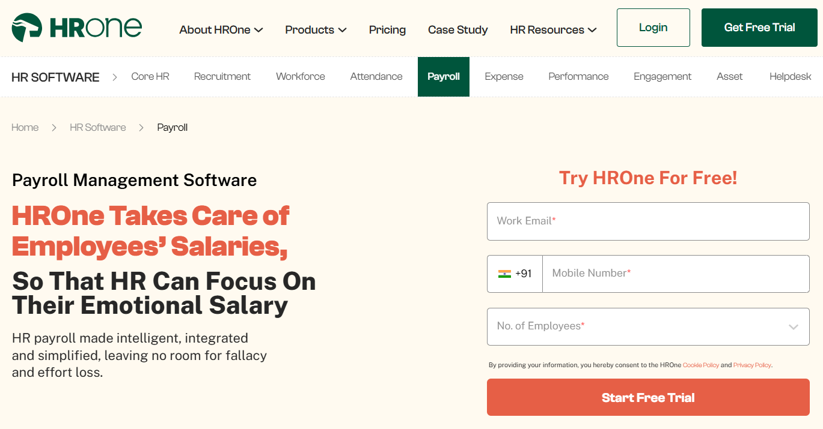Switch to the Helpdesk tab

click(790, 76)
